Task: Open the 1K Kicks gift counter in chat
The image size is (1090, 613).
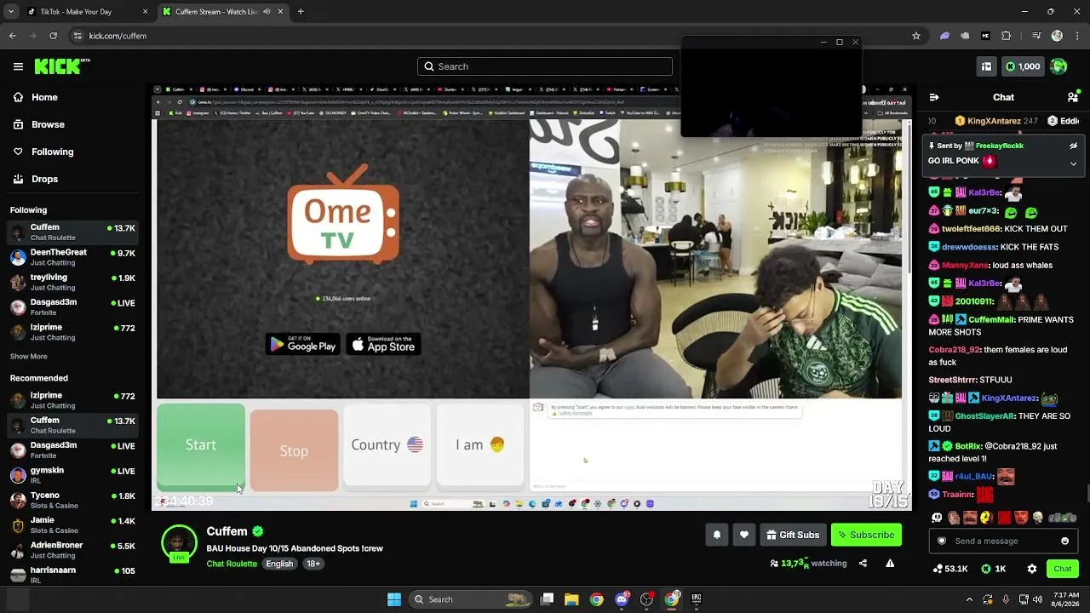Action: pos(994,569)
